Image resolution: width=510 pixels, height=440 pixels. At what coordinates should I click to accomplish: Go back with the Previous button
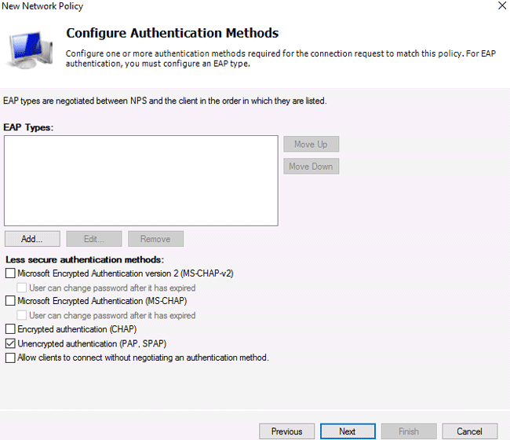[287, 431]
